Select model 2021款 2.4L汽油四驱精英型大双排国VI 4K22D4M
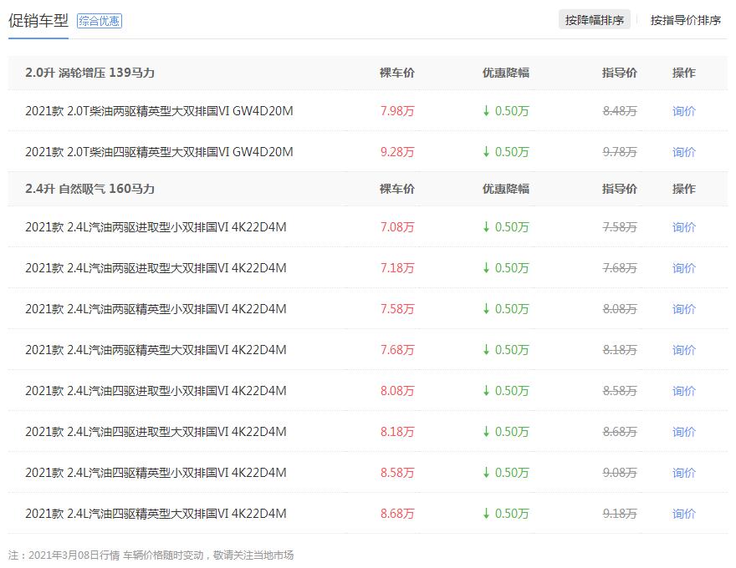 [x=156, y=514]
